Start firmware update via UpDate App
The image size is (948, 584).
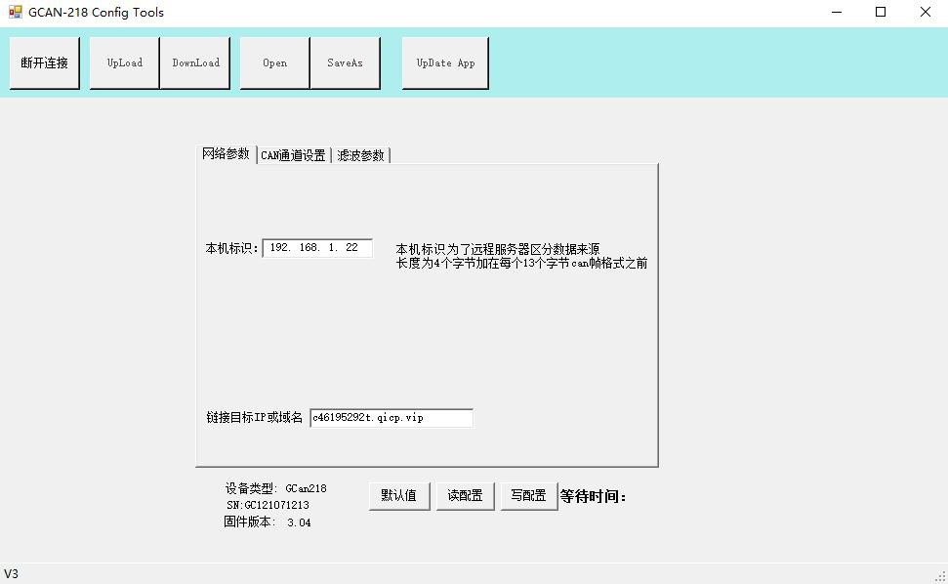445,63
